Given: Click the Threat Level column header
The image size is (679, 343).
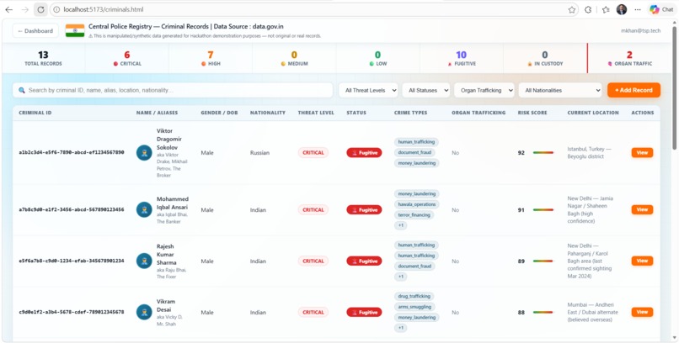Looking at the screenshot, I should 316,113.
